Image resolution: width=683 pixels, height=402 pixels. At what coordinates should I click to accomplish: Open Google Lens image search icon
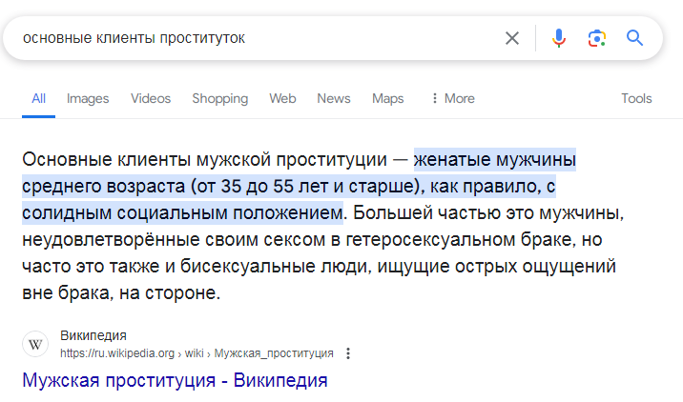(x=597, y=38)
